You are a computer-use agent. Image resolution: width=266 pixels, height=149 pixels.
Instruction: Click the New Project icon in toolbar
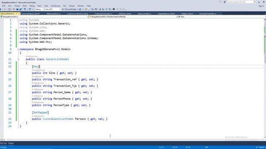9,9
